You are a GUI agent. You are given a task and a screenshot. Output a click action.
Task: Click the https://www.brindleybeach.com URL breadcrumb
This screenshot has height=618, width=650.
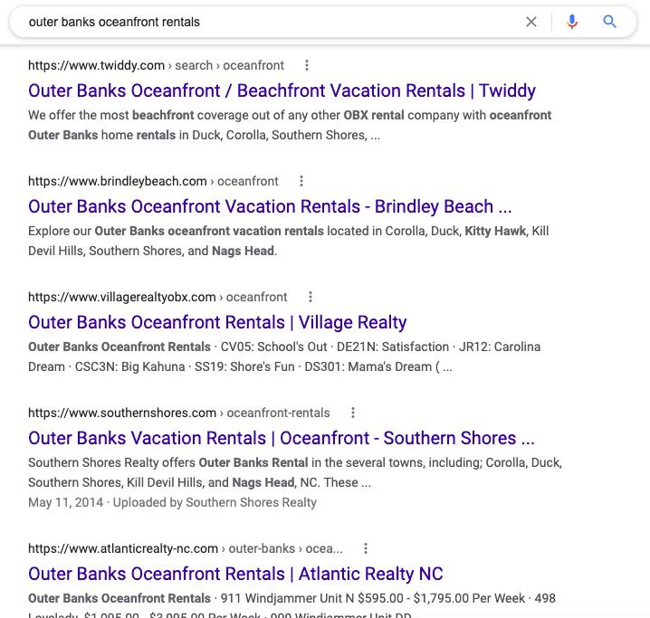click(x=118, y=181)
